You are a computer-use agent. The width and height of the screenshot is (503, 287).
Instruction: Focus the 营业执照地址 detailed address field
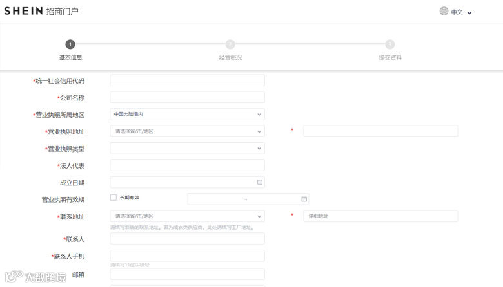(380, 131)
